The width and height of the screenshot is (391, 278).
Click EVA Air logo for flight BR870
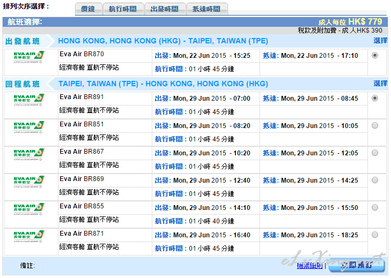click(x=29, y=57)
